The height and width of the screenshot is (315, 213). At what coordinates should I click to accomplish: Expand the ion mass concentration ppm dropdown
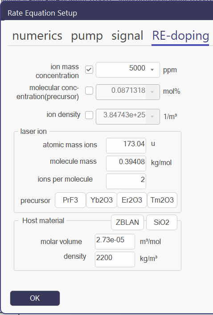(152, 70)
